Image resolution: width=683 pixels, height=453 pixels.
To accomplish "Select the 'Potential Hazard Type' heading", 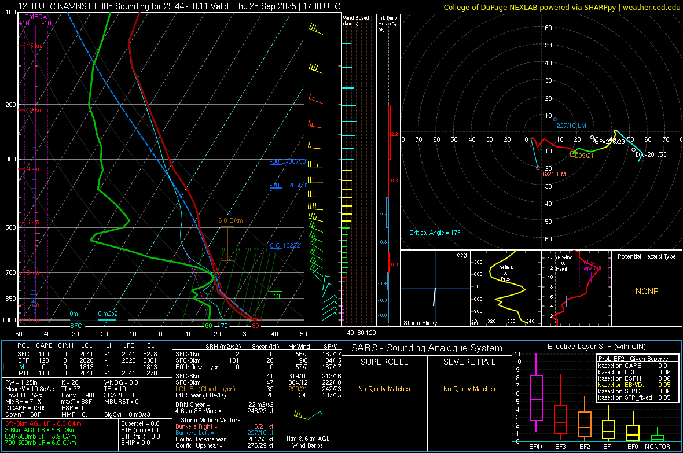I will tap(647, 256).
